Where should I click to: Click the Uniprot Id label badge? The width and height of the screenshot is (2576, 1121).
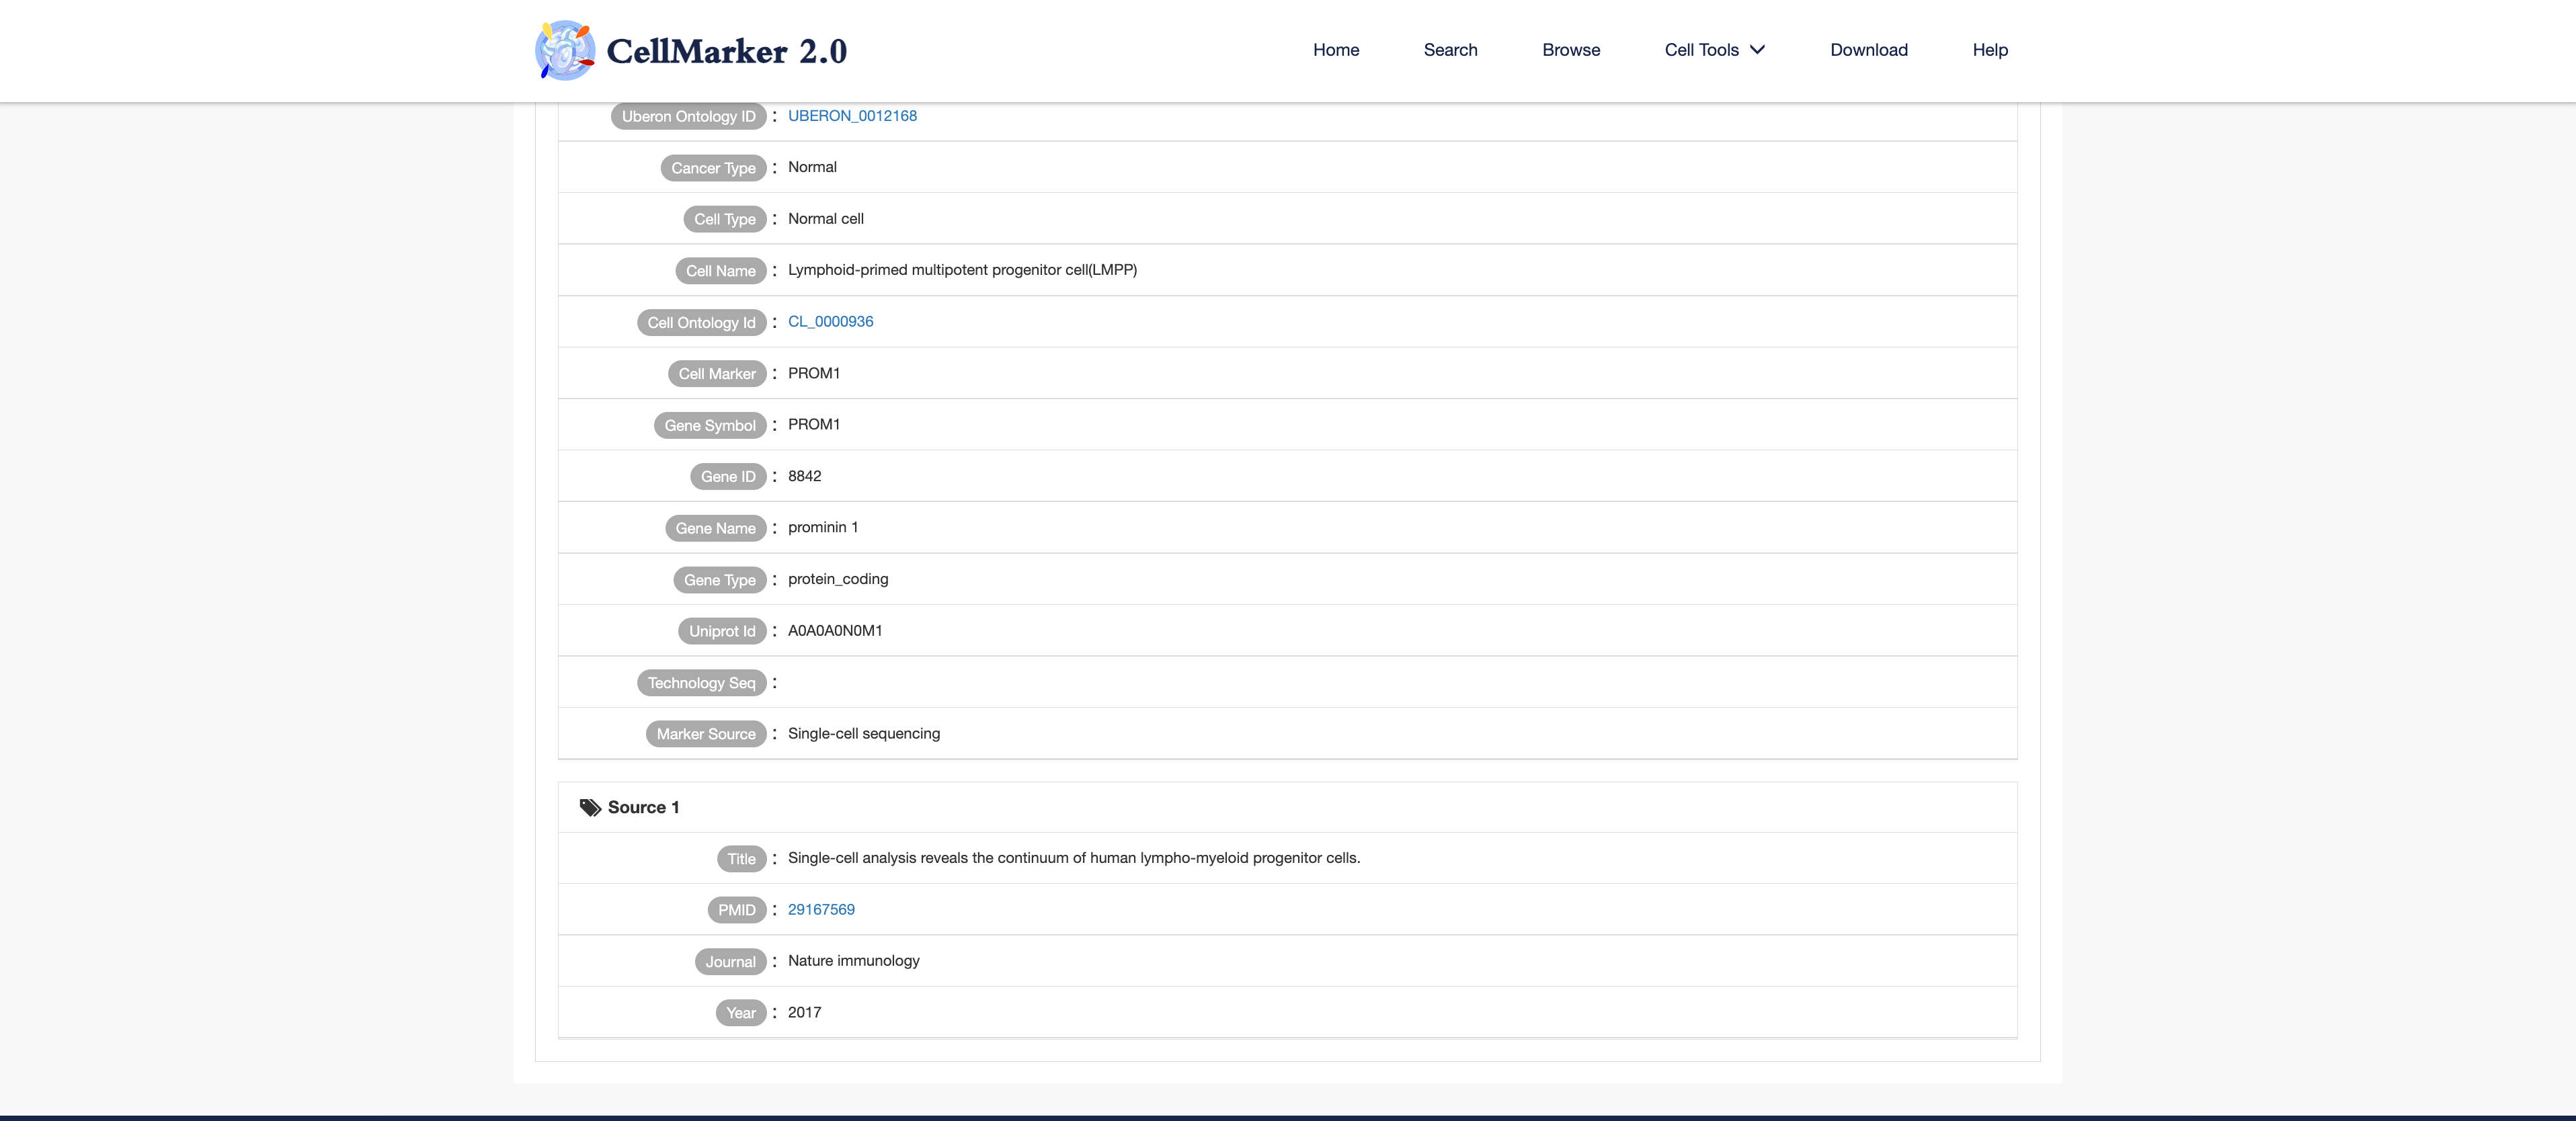click(721, 631)
